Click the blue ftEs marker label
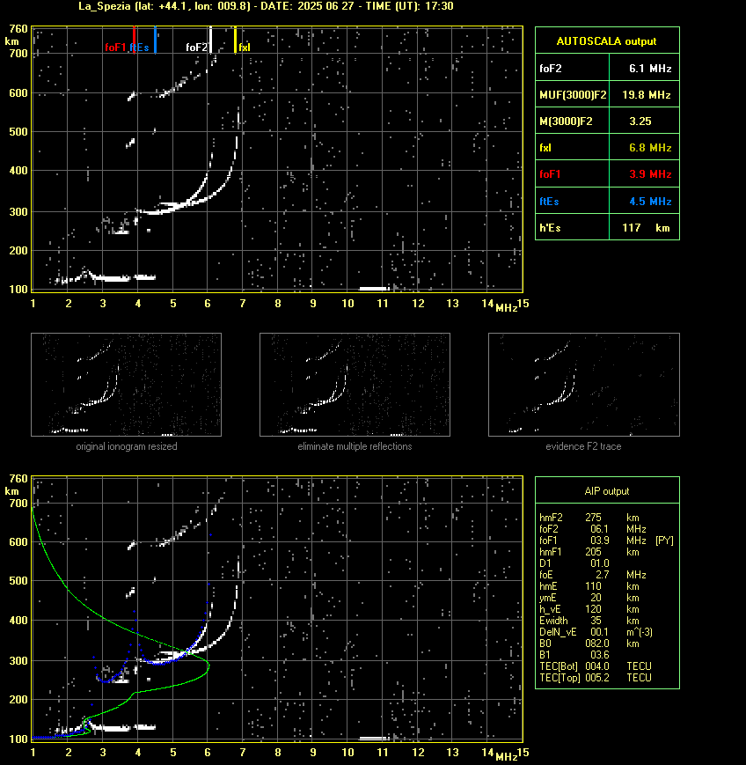Image resolution: width=746 pixels, height=765 pixels. [x=140, y=48]
